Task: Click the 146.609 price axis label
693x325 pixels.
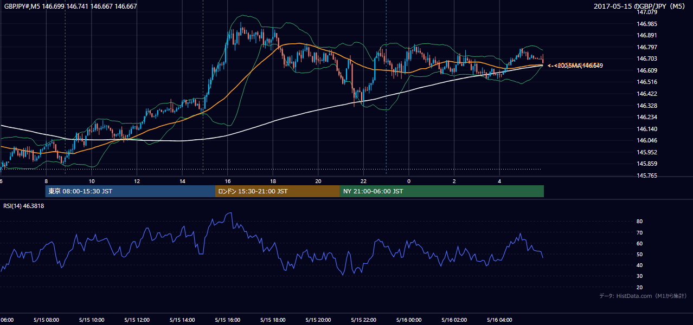Action: 646,70
